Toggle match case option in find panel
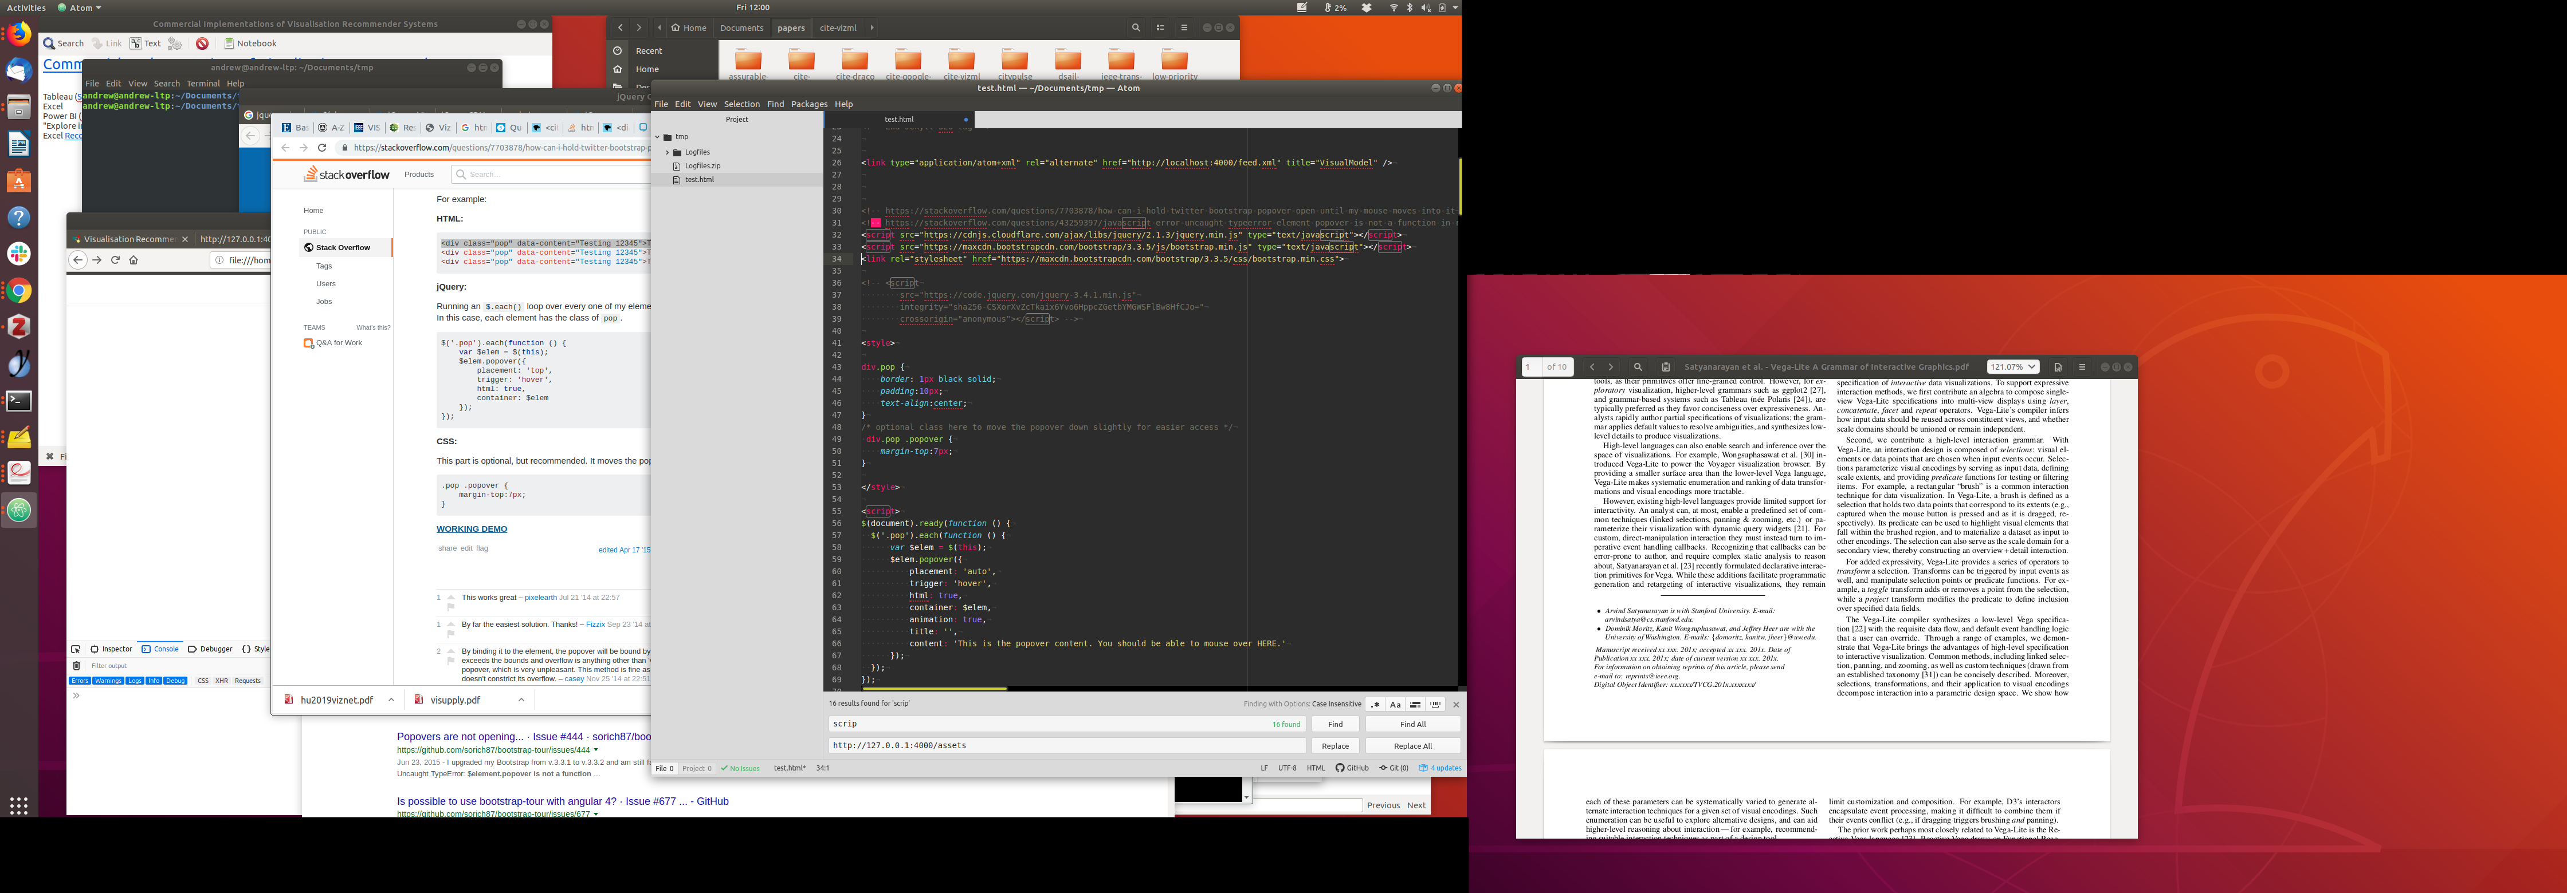 1395,704
